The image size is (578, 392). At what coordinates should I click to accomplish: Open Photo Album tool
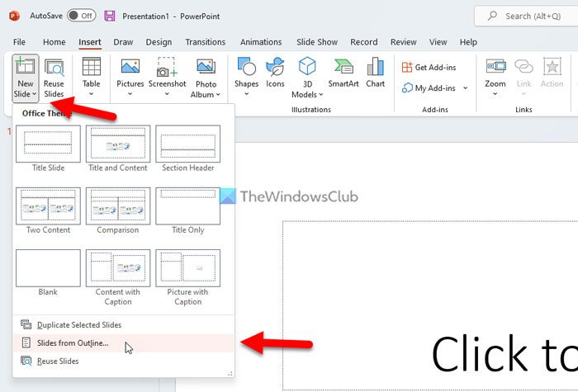coord(206,78)
